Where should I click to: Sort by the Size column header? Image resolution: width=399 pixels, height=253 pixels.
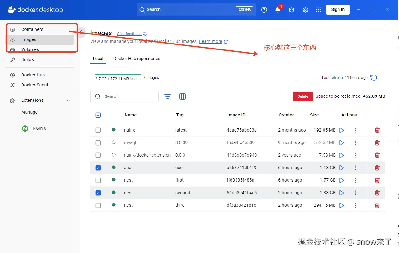pos(314,115)
